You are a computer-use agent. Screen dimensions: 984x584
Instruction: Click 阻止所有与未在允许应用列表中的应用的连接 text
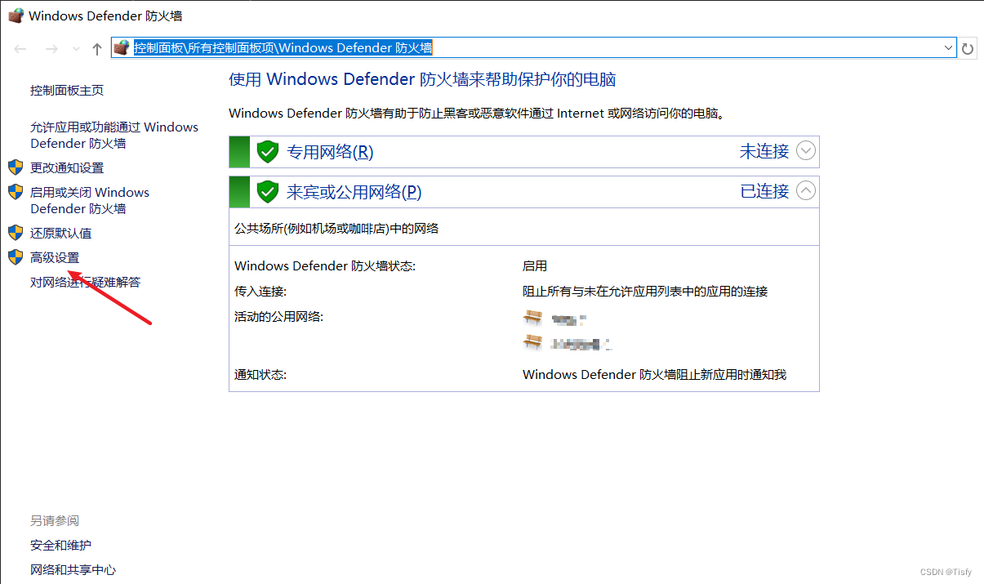pyautogui.click(x=645, y=291)
